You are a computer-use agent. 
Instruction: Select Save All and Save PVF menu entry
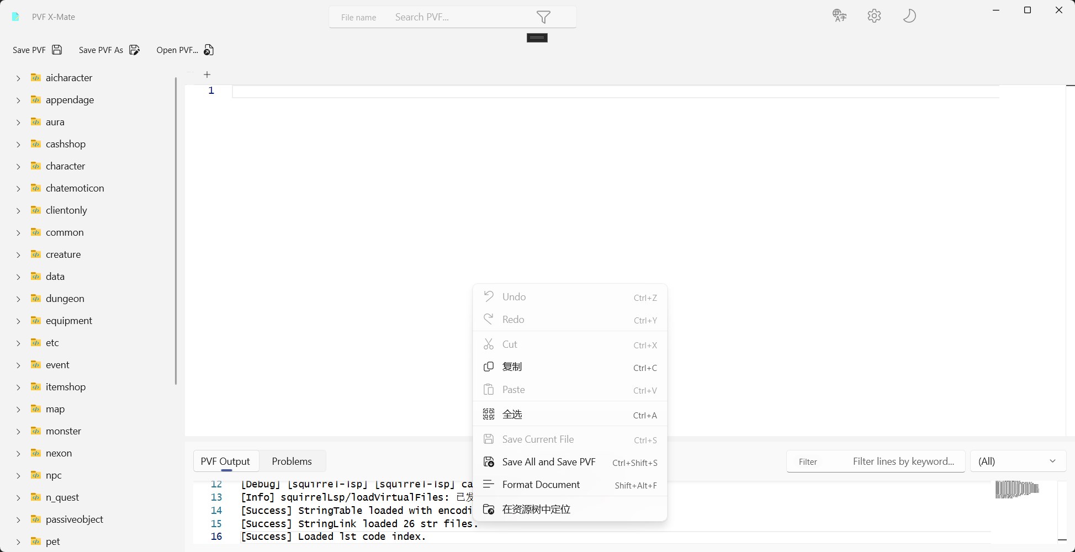click(x=570, y=462)
